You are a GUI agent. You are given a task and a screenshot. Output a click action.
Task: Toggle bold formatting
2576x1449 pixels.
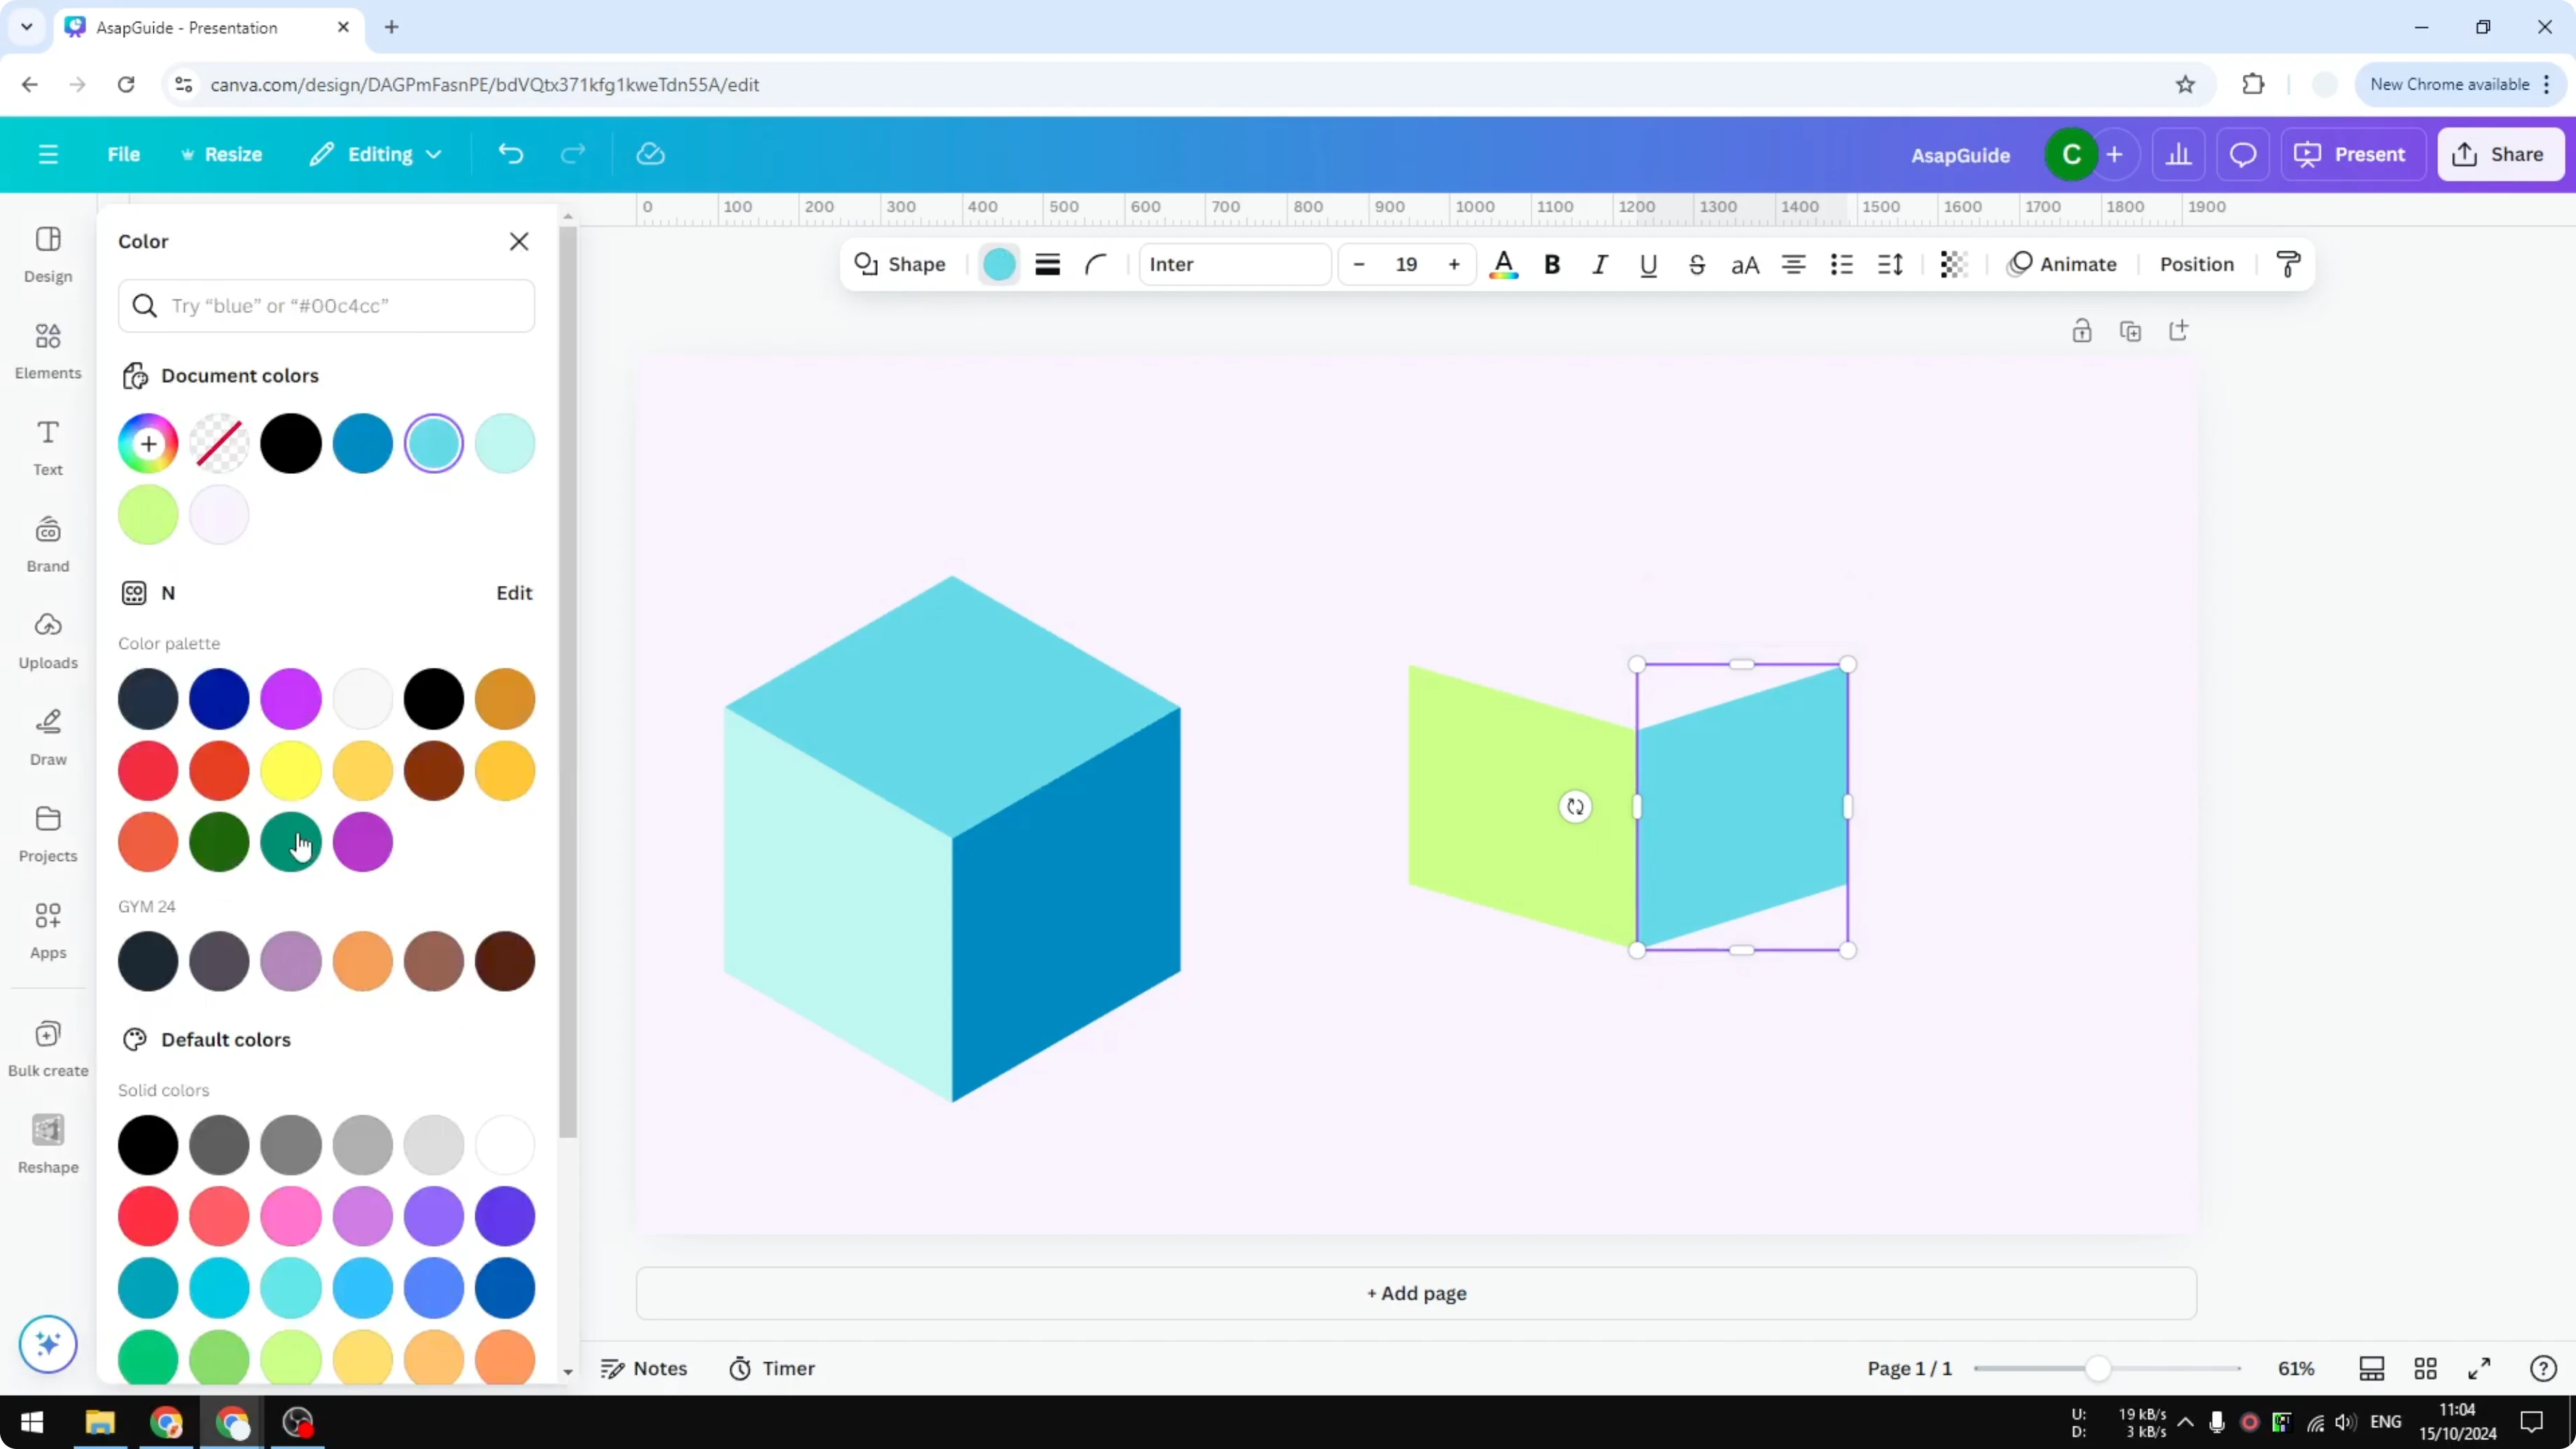click(1551, 264)
